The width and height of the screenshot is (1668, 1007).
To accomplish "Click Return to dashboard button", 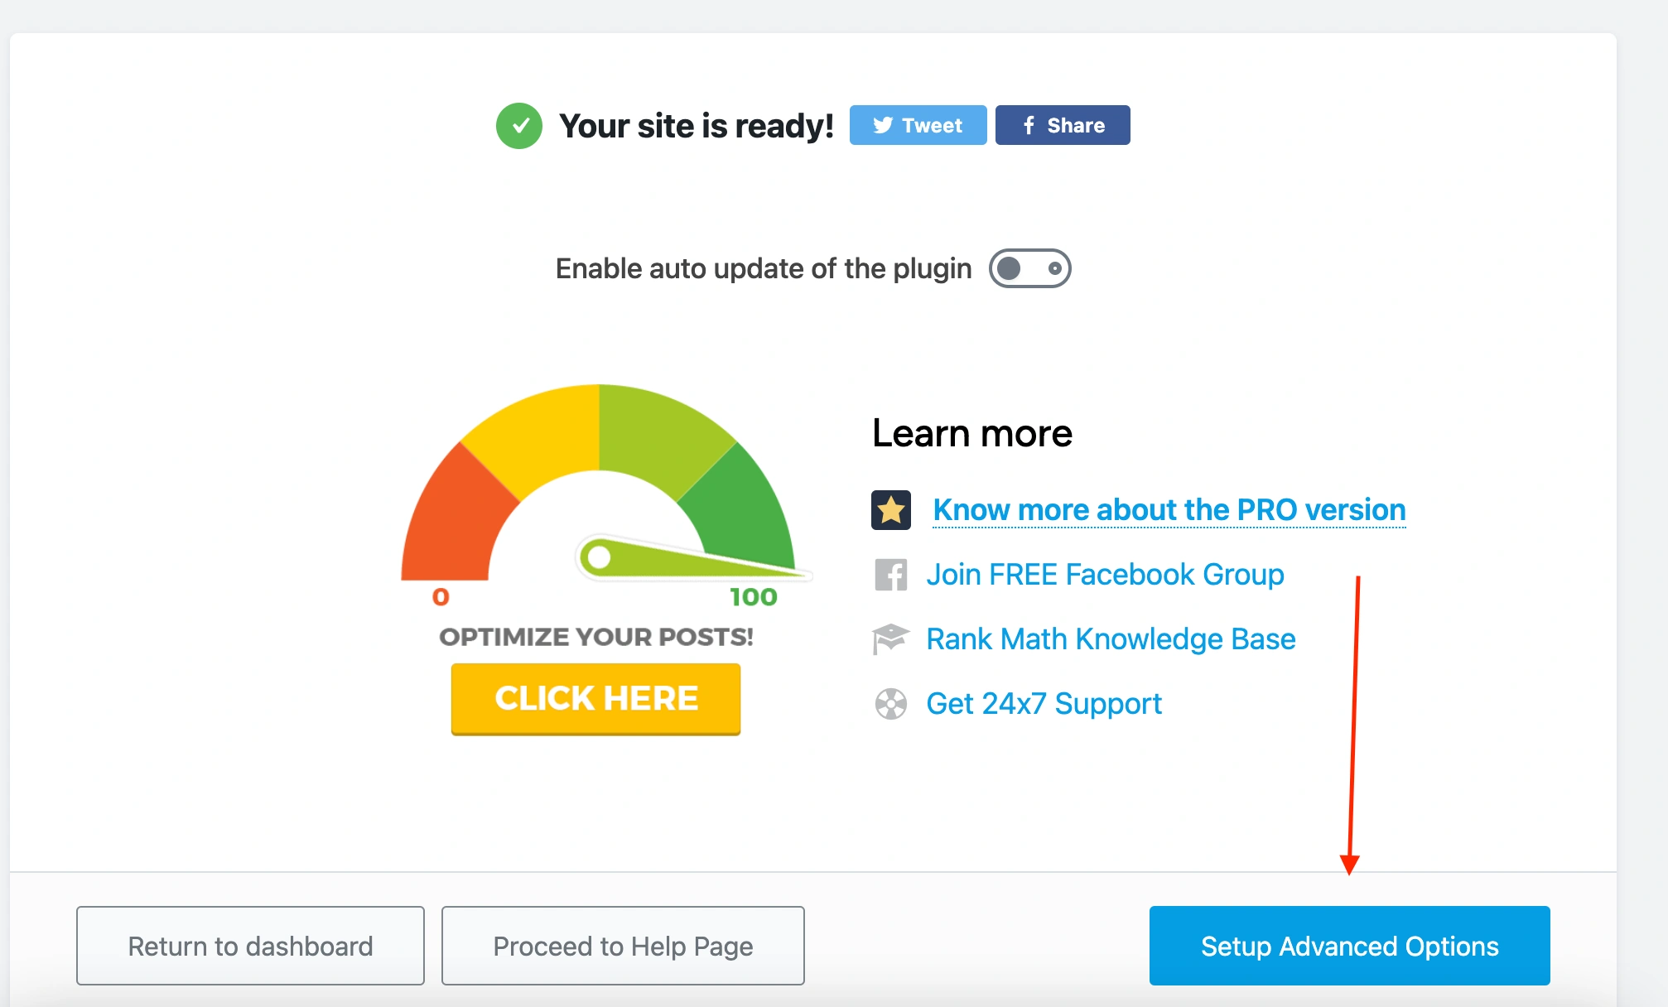I will [250, 946].
